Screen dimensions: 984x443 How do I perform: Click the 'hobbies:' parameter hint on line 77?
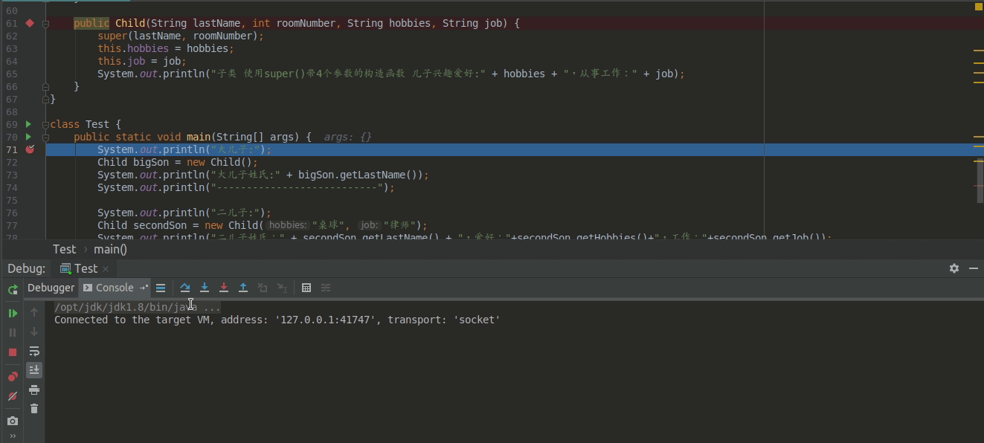pos(287,225)
